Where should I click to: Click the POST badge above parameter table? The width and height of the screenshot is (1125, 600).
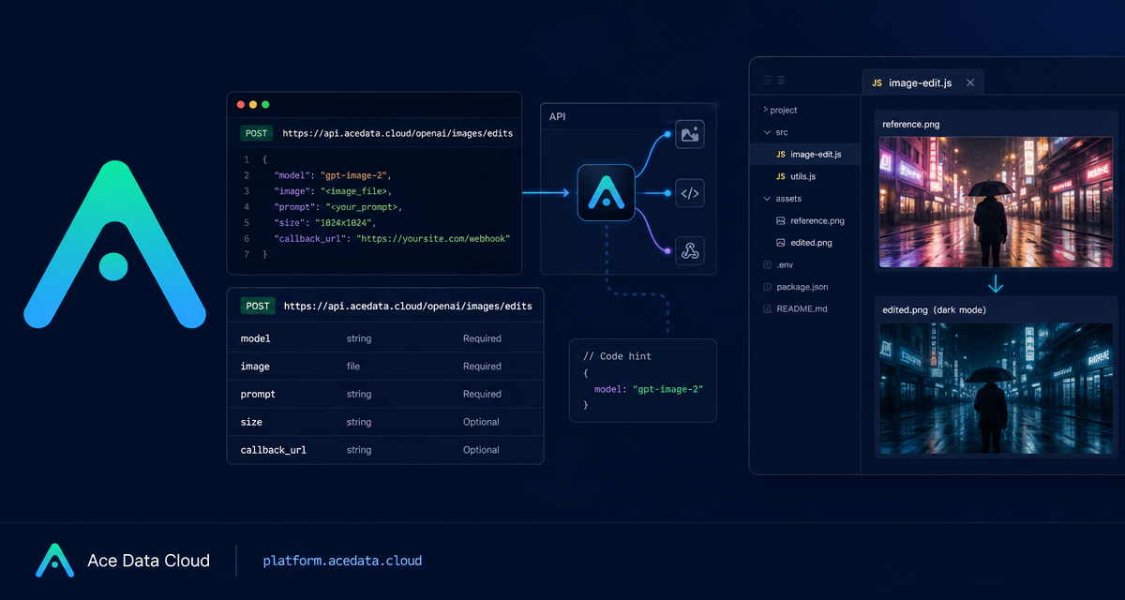[x=258, y=306]
